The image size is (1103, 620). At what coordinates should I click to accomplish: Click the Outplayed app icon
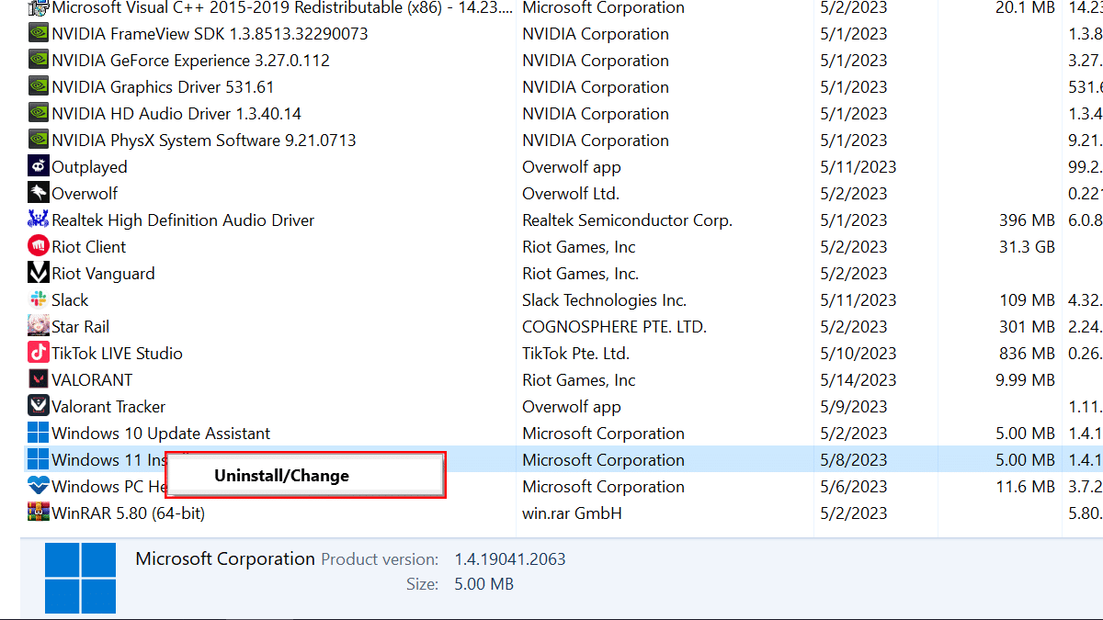[x=38, y=167]
